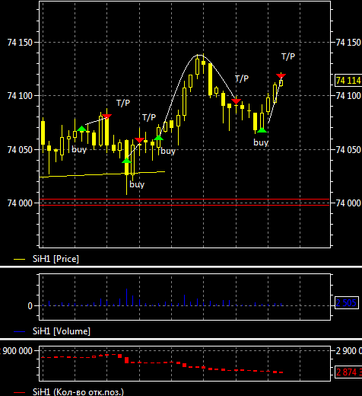Click the '0' label on volume axis
Viewport: 362px width, 396px height.
[30, 306]
